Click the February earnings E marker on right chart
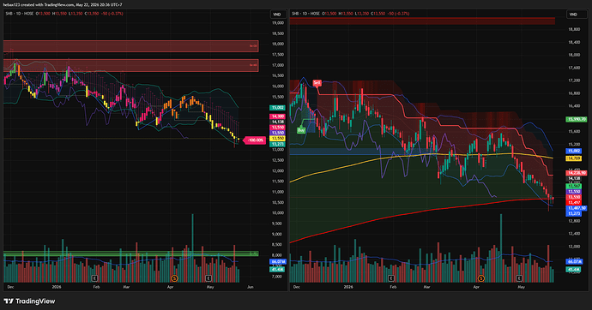 coord(391,278)
